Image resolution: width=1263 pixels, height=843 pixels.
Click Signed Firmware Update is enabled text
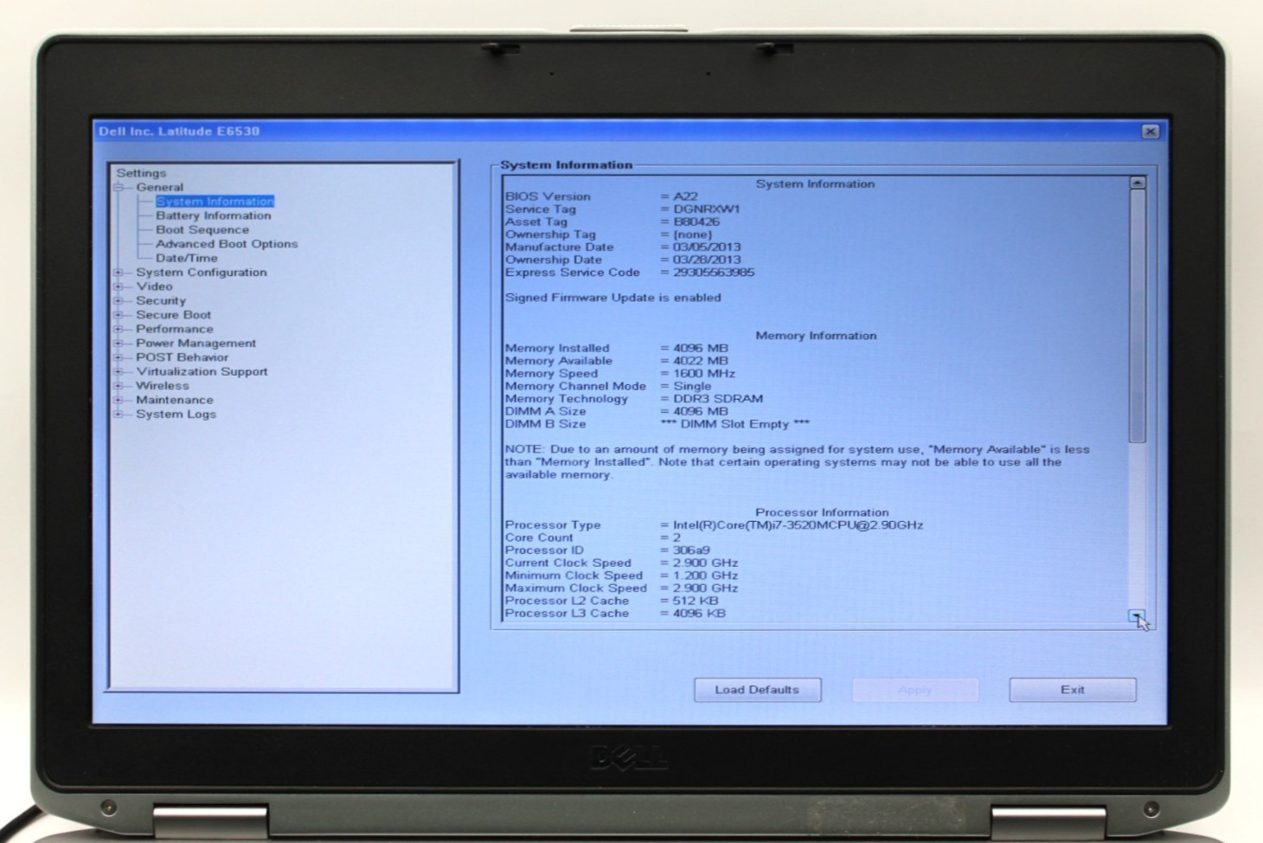coord(613,298)
